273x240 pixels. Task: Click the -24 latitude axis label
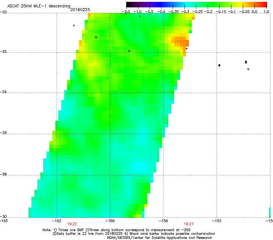tap(3, 92)
